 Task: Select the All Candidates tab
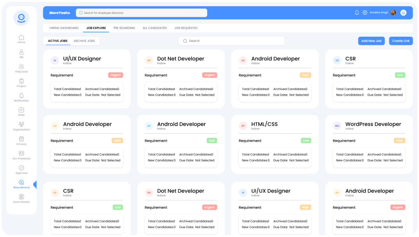coord(154,28)
